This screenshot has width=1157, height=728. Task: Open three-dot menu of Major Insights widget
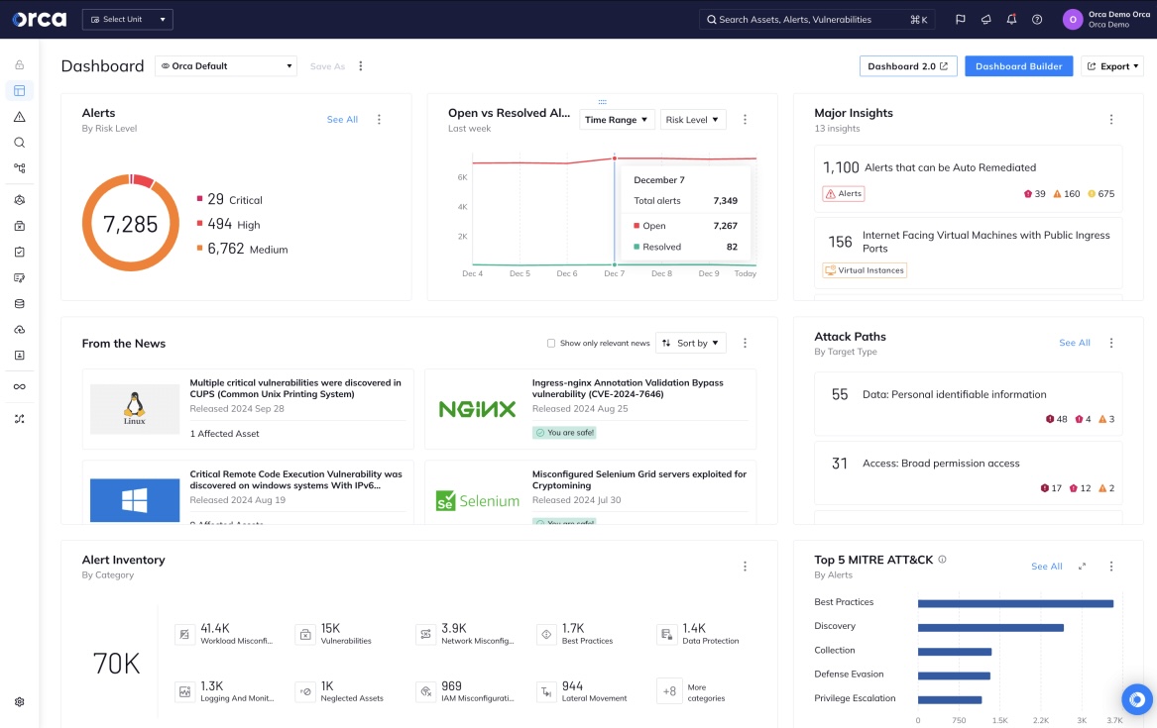[1111, 120]
